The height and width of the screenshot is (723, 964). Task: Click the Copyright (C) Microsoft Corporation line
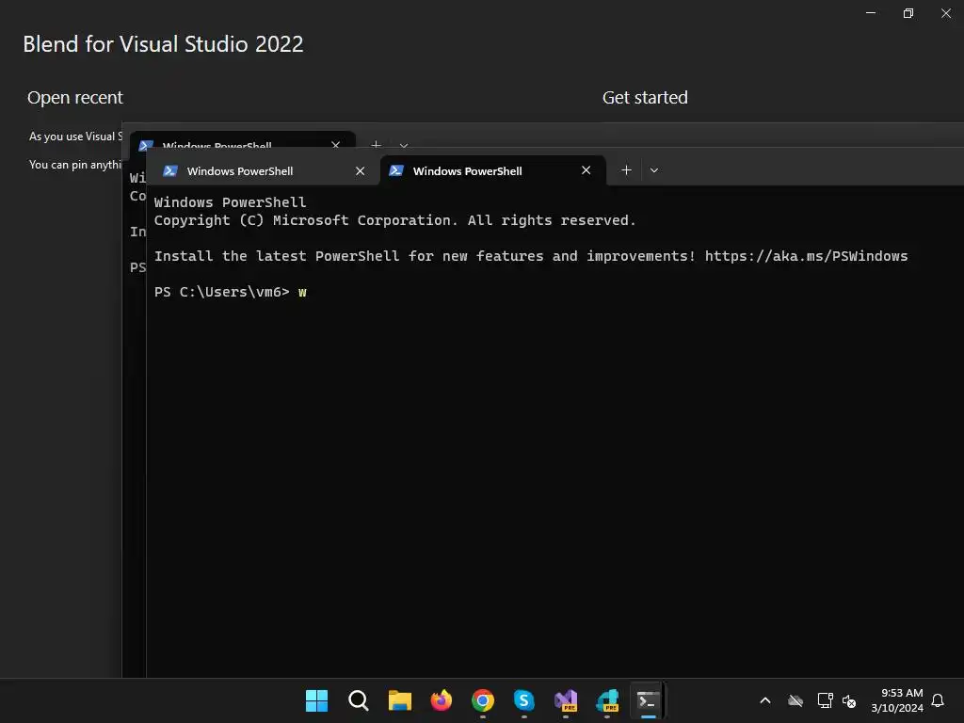[x=394, y=220]
